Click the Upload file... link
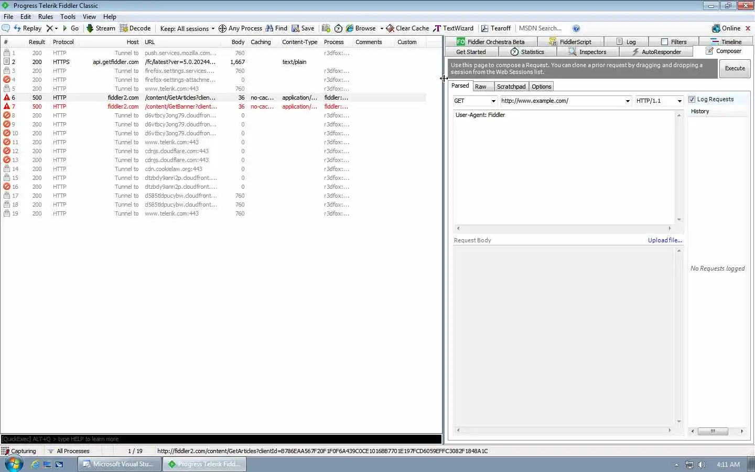 point(665,240)
